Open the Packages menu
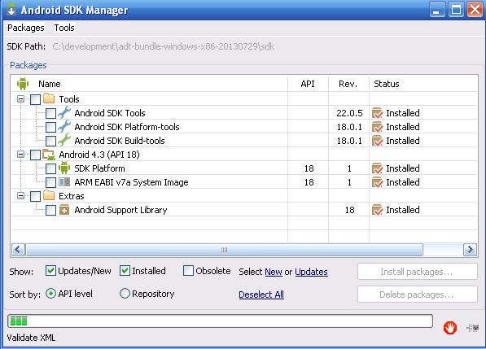Viewport: 486px width, 349px height. click(26, 28)
